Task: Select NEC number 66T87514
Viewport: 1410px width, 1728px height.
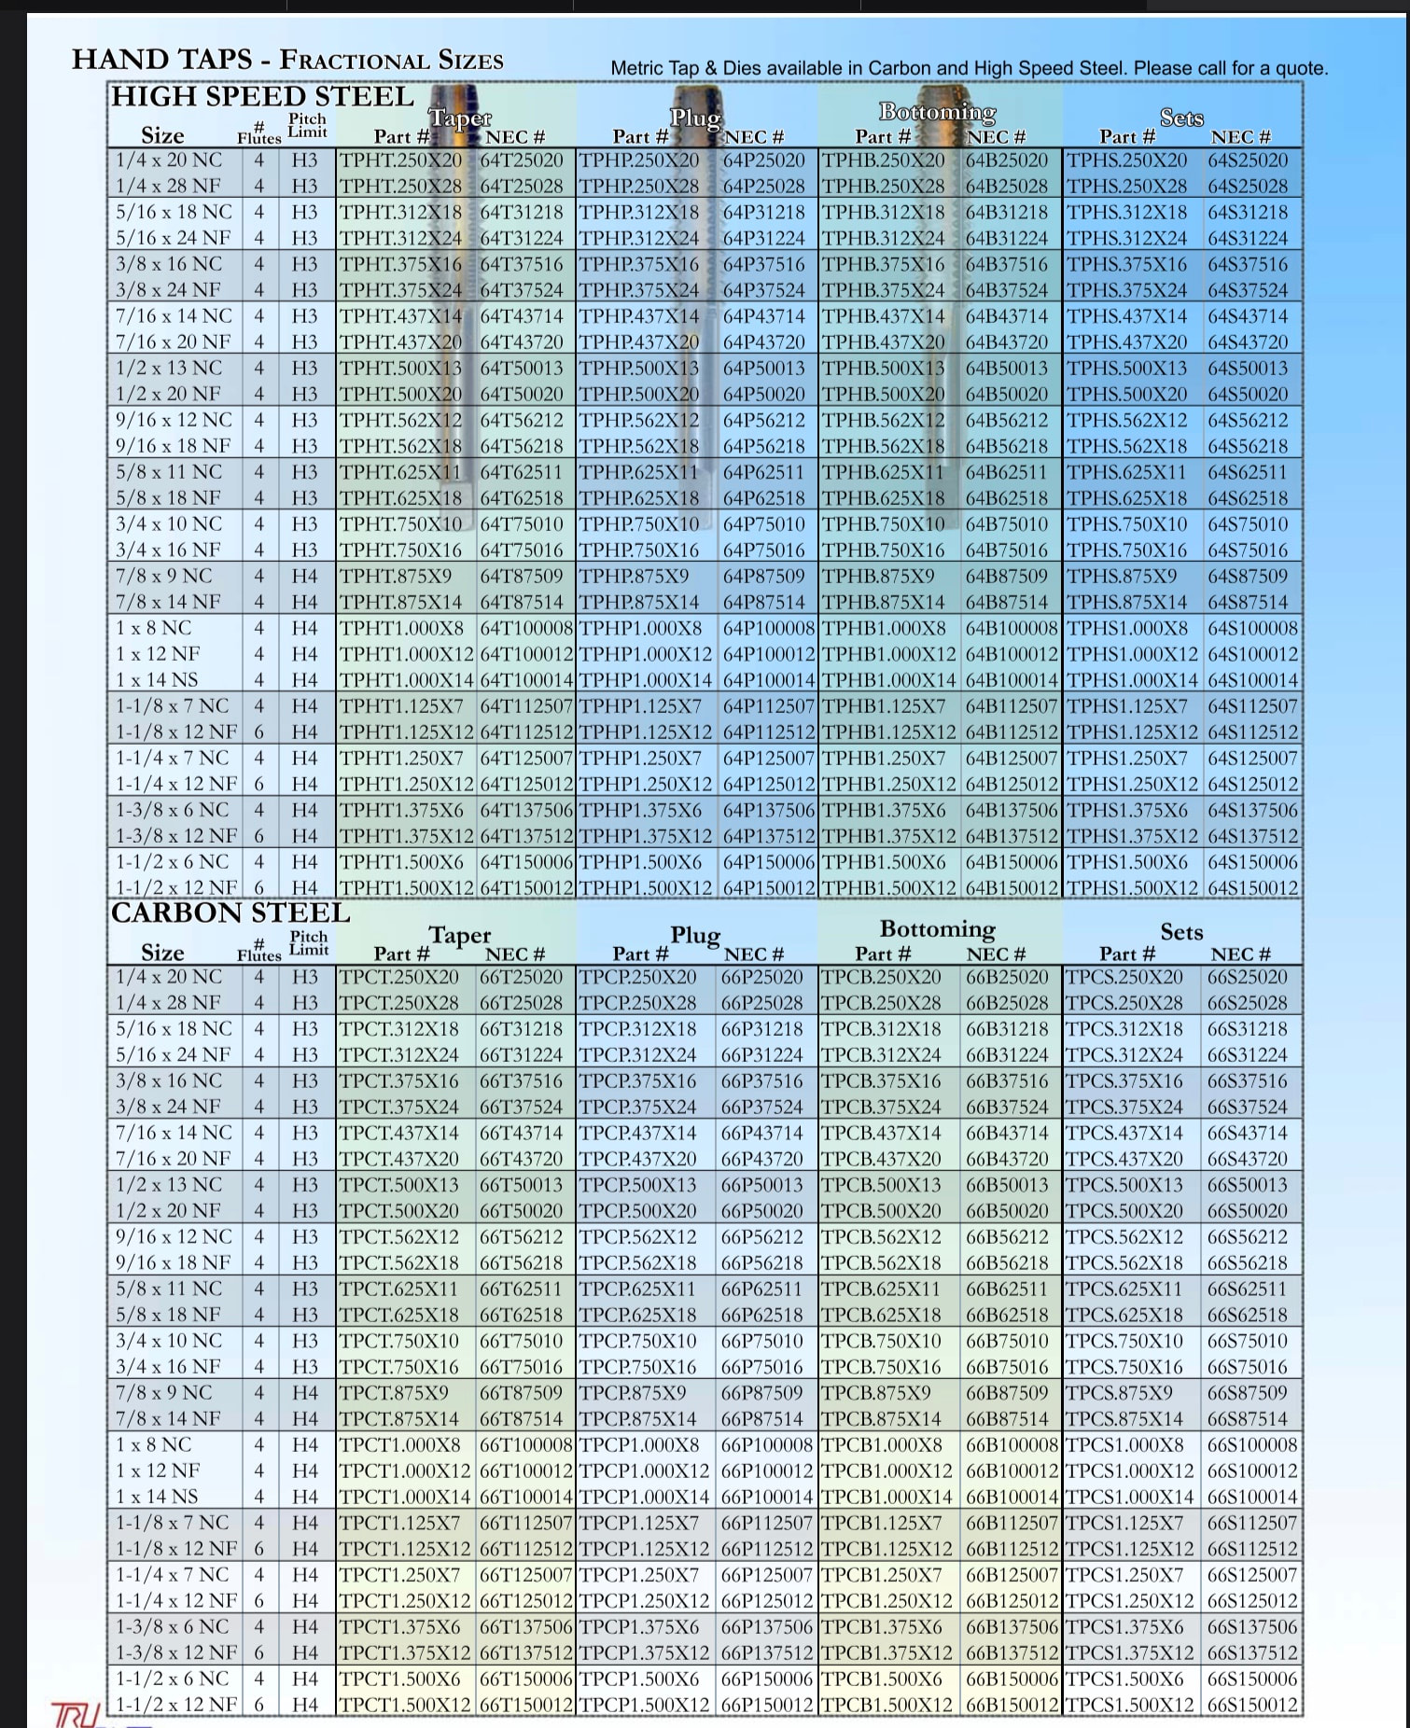Action: point(521,1419)
